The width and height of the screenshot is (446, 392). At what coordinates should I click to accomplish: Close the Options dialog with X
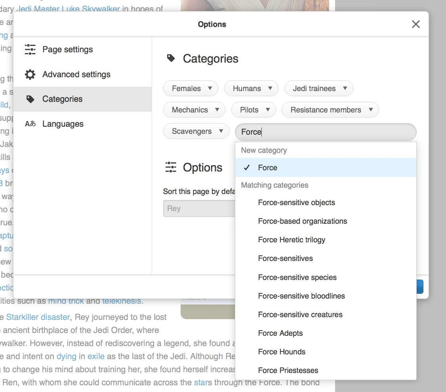416,25
